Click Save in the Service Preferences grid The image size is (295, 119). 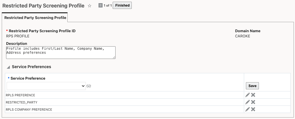[252, 86]
